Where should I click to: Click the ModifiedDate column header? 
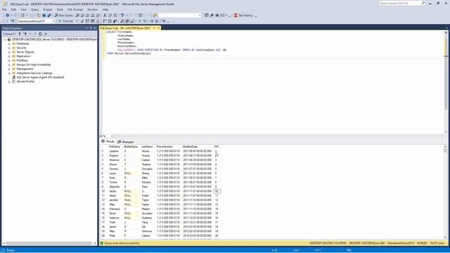pyautogui.click(x=190, y=147)
